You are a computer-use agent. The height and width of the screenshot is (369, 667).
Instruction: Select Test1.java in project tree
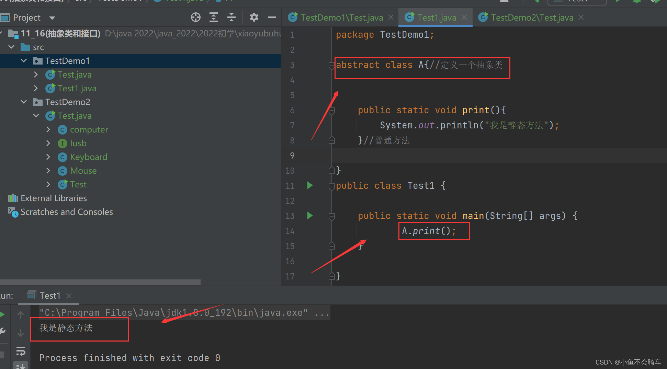coord(71,88)
